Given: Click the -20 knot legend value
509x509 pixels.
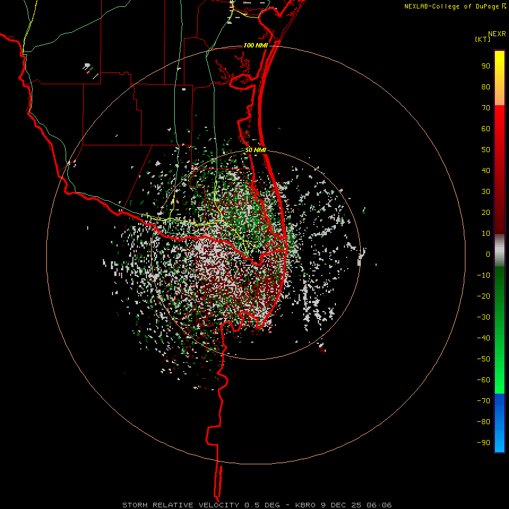Looking at the screenshot, I should coord(484,296).
